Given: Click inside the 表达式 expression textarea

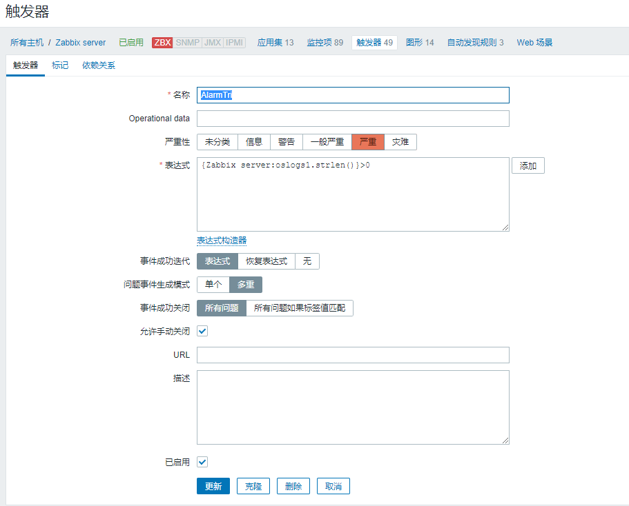Looking at the screenshot, I should pos(353,194).
